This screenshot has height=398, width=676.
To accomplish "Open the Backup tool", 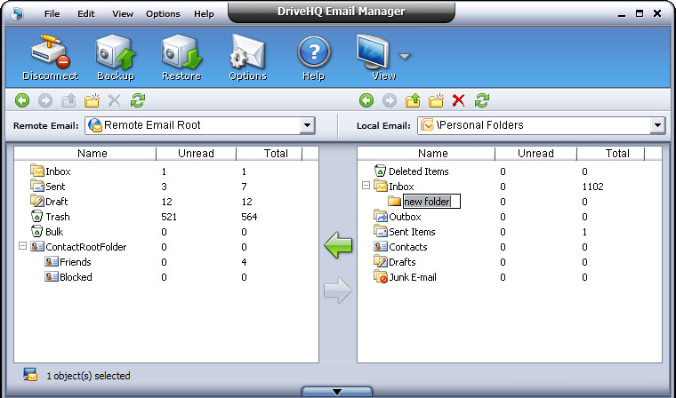I will pos(116,55).
